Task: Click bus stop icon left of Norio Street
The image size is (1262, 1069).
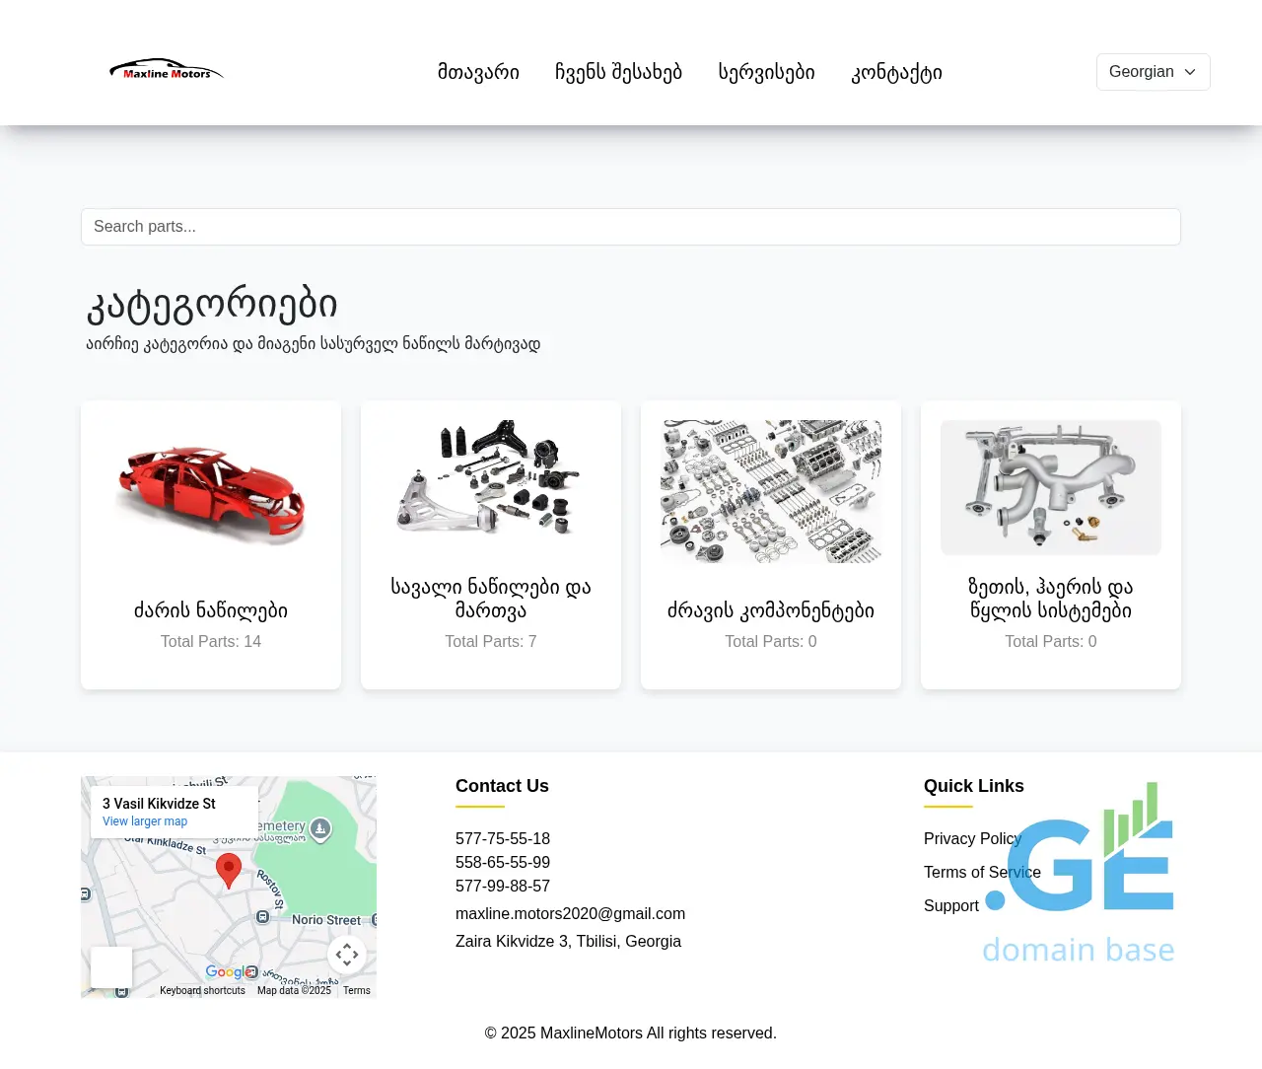Action: click(262, 917)
